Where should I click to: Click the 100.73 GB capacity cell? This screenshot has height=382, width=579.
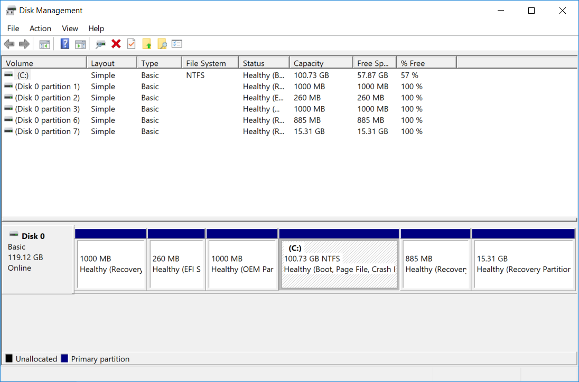click(311, 75)
